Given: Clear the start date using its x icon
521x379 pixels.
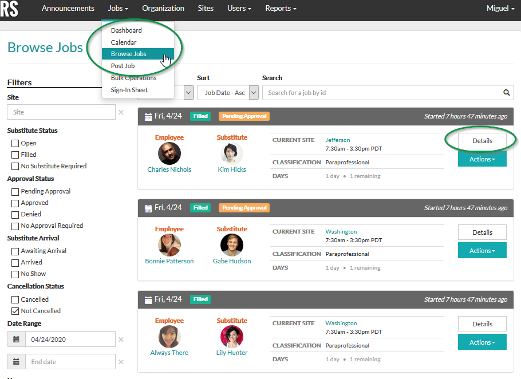Looking at the screenshot, I should (x=121, y=339).
